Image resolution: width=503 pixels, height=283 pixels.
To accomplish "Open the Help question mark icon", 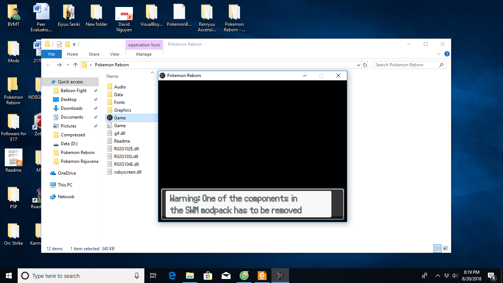I will coord(447,54).
